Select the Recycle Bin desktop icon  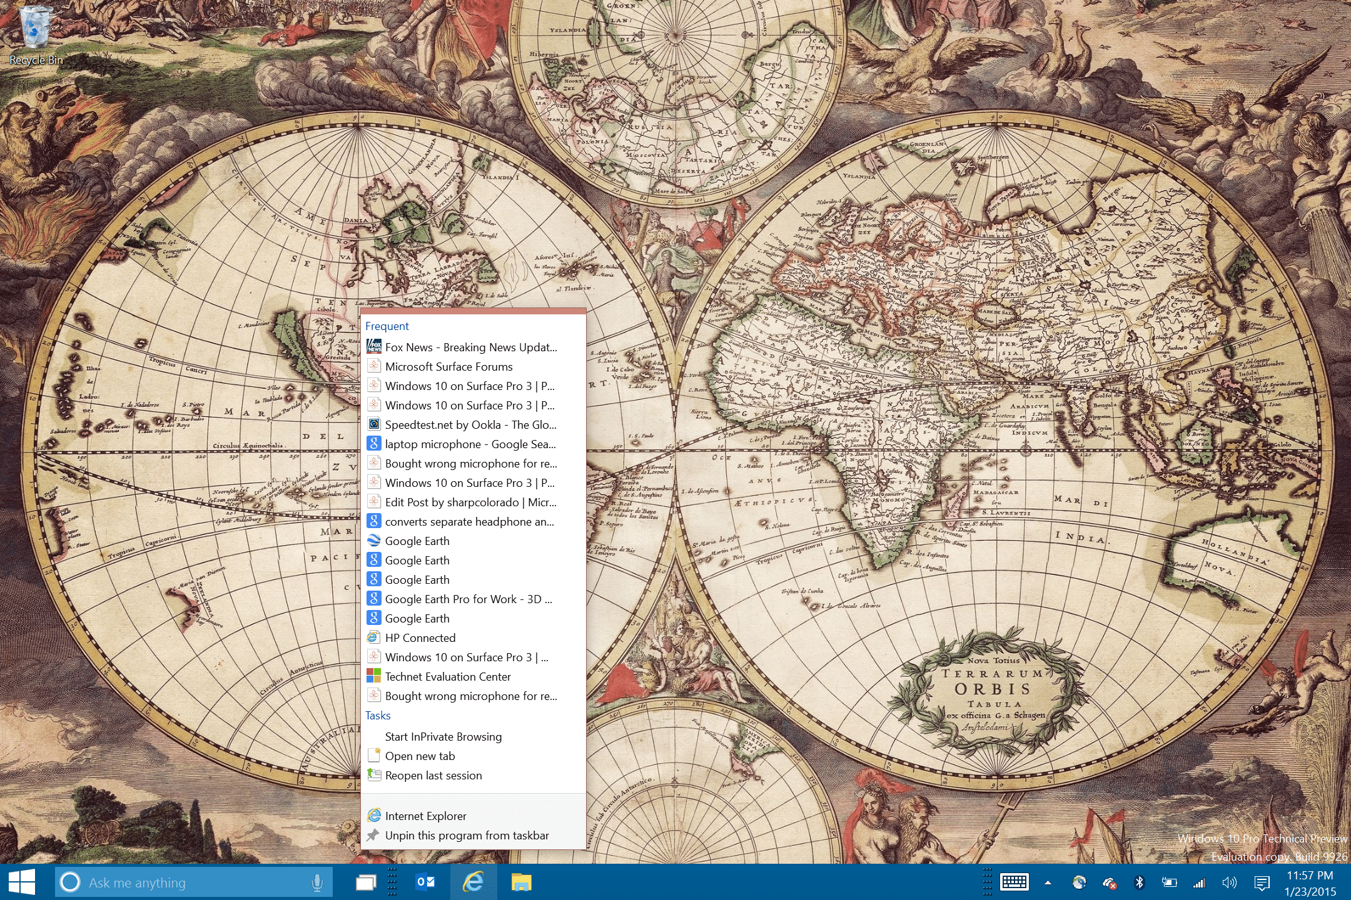36,35
